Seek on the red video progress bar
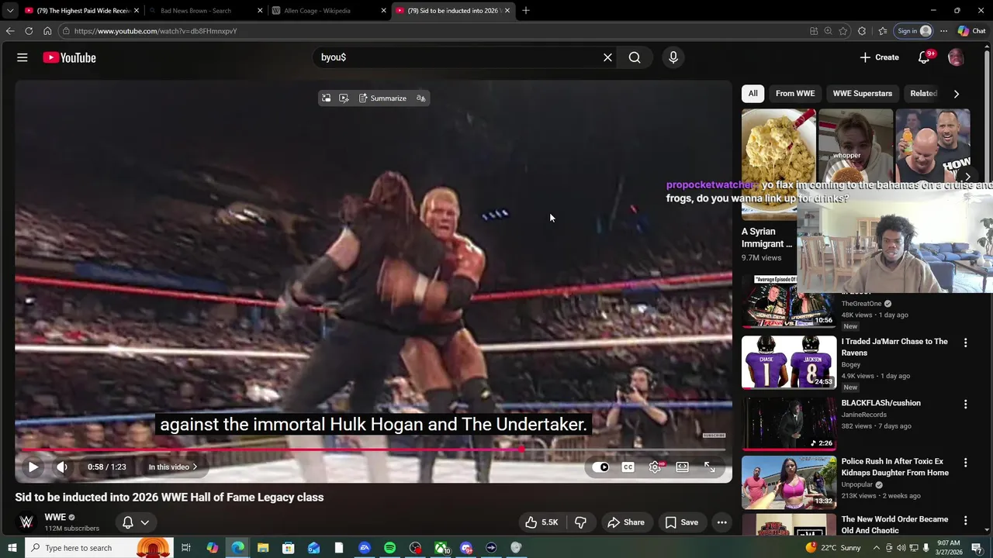The height and width of the screenshot is (558, 993). (x=373, y=449)
